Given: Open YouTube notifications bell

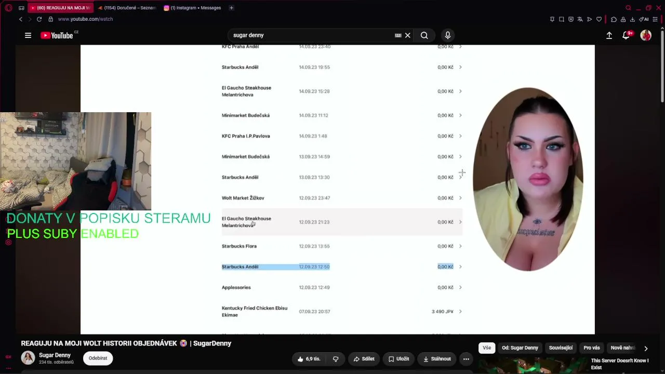Looking at the screenshot, I should (x=627, y=35).
